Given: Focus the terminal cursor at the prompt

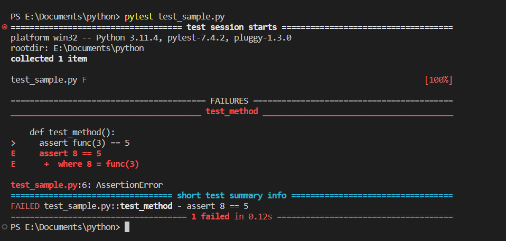Looking at the screenshot, I should (x=127, y=227).
